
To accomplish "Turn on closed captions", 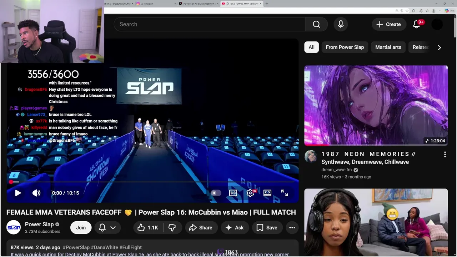I will pos(233,193).
